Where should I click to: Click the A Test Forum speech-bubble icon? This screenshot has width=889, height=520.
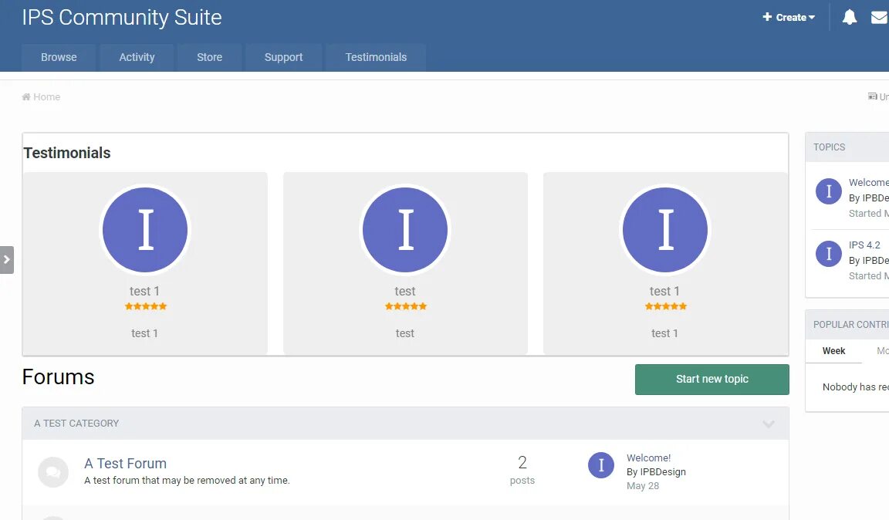pyautogui.click(x=53, y=472)
